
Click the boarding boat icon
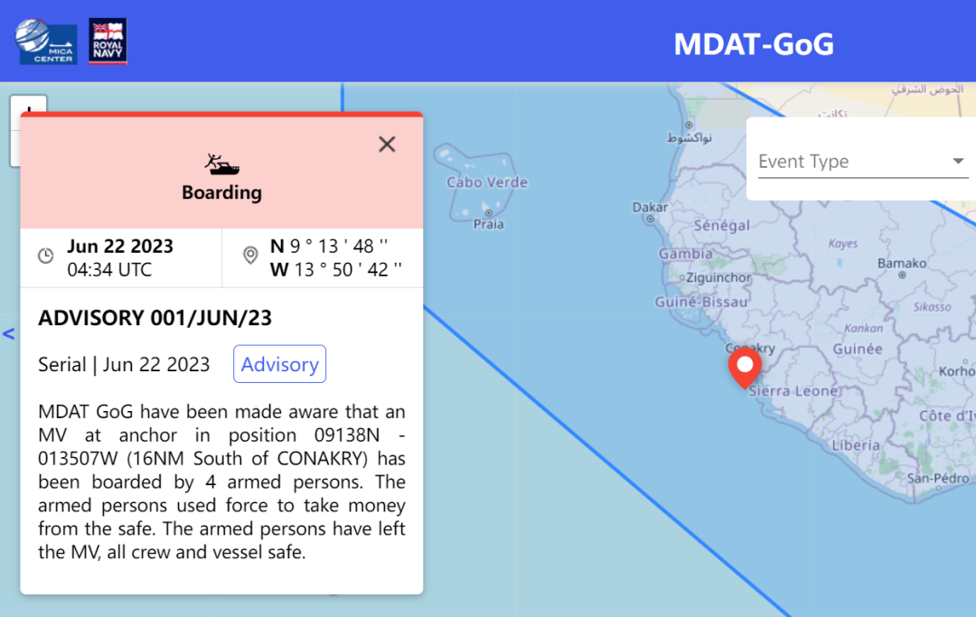point(222,164)
